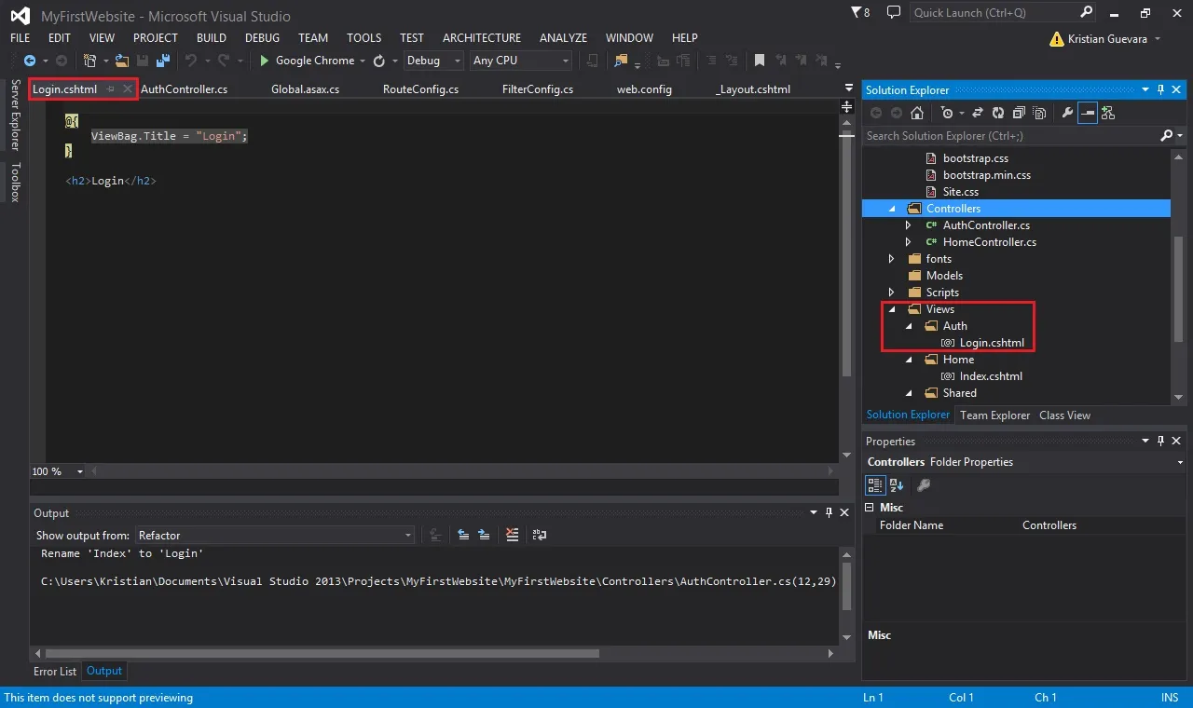Image resolution: width=1193 pixels, height=708 pixels.
Task: Open the Show output from dropdown
Action: (x=275, y=535)
